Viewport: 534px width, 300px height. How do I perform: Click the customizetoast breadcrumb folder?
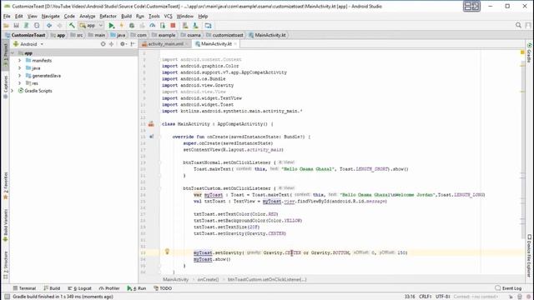point(224,35)
